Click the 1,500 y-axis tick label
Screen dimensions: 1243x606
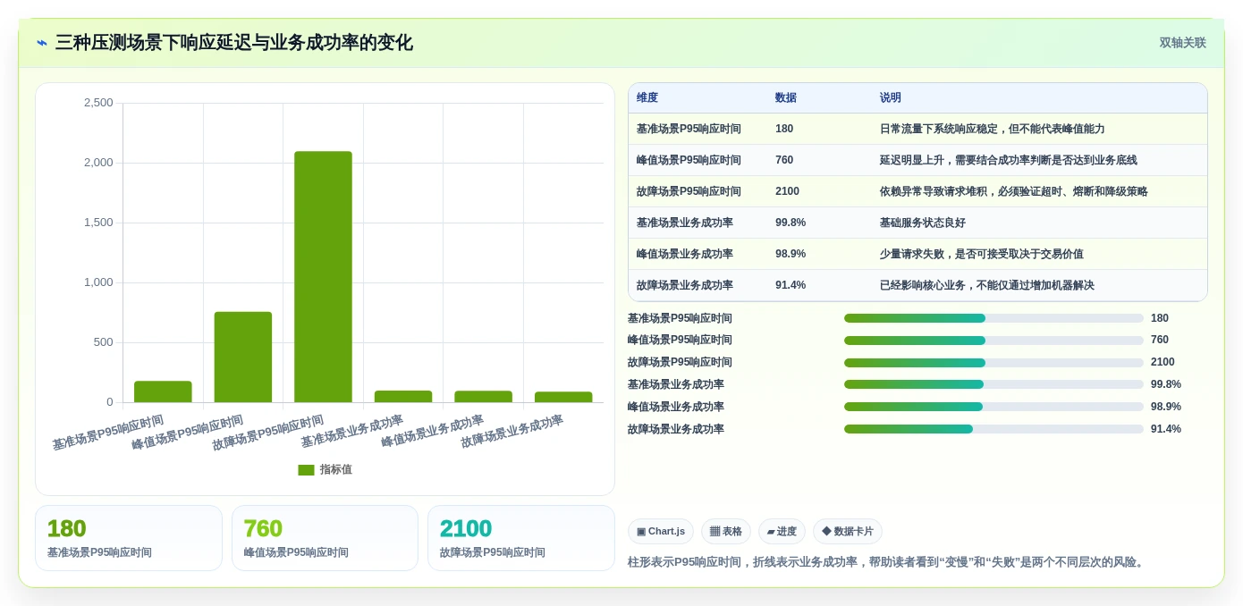pyautogui.click(x=98, y=223)
